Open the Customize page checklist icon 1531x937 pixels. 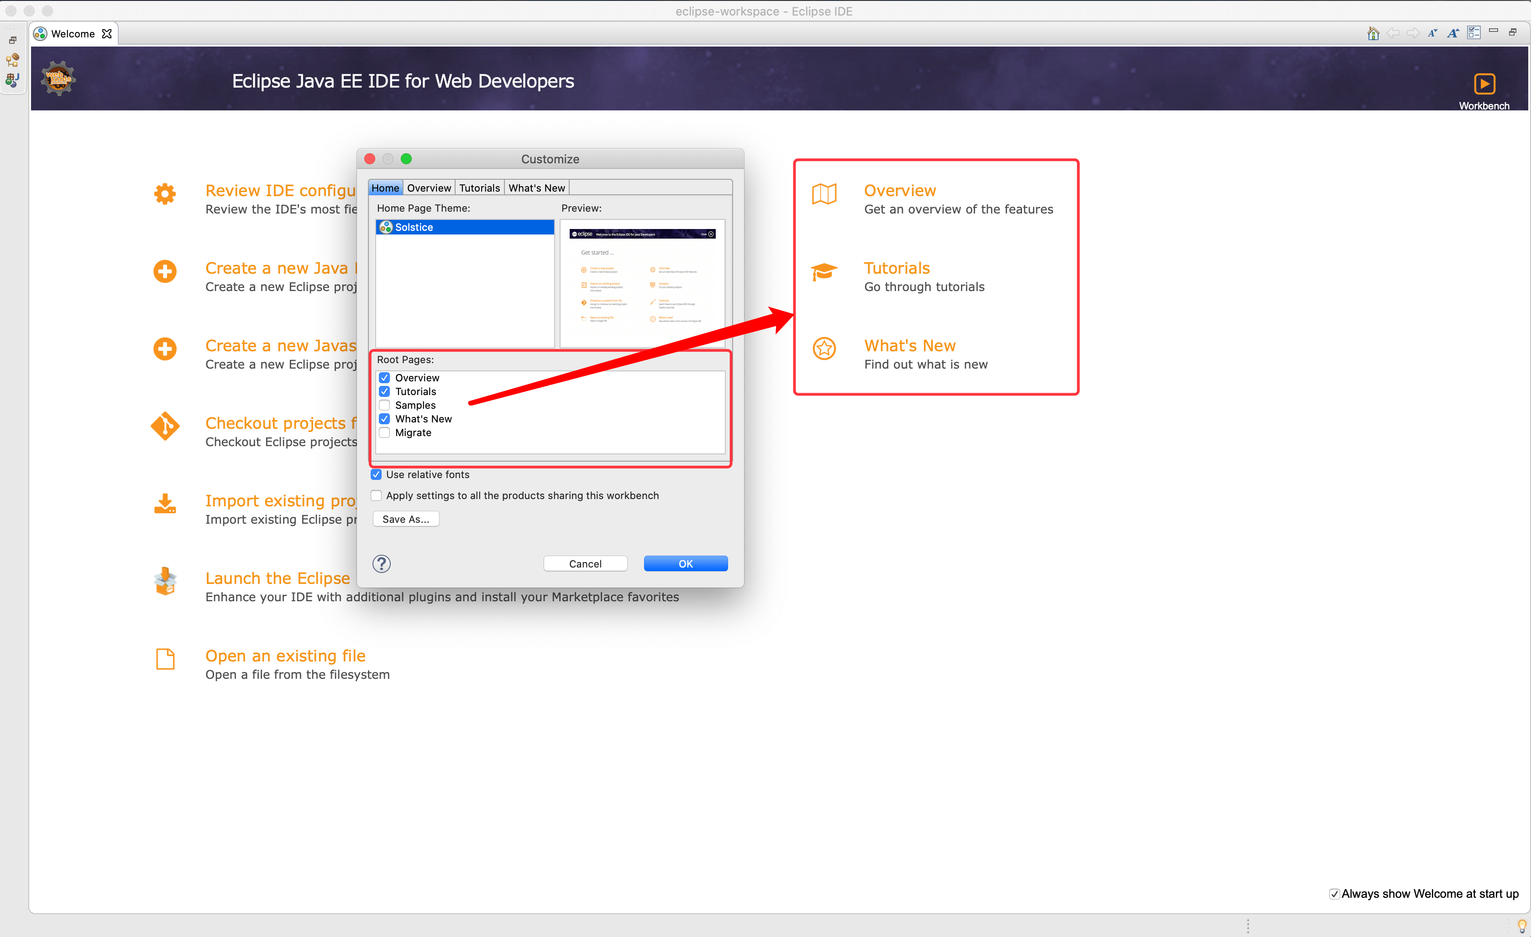(1474, 33)
